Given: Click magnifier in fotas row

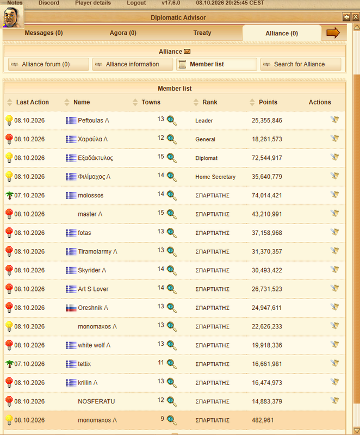Looking at the screenshot, I should click(172, 233).
